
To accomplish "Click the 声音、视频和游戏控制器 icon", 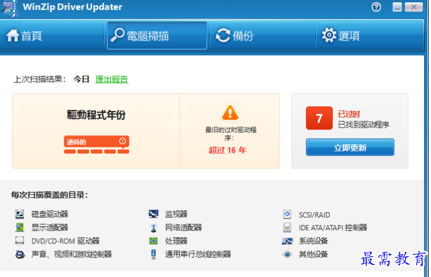I will click(x=20, y=254).
